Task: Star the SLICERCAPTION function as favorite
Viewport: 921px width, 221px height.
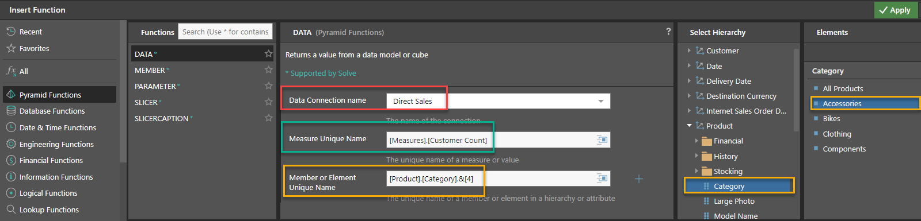Action: [x=268, y=118]
